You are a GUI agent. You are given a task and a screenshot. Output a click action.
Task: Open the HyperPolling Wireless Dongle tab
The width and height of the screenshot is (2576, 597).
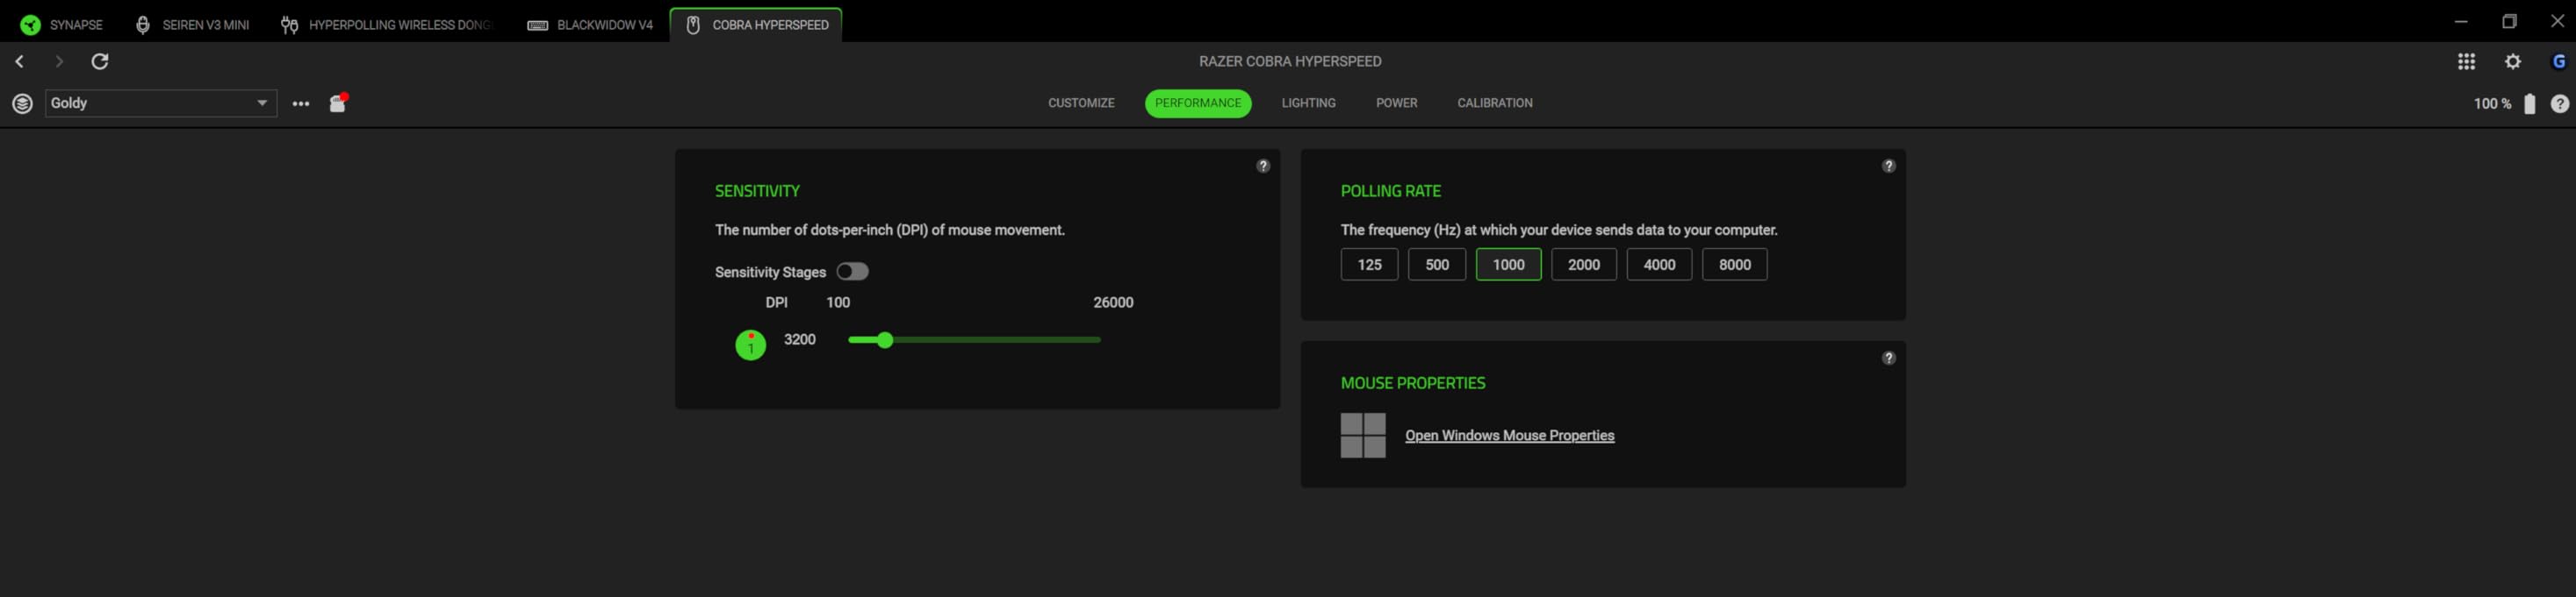[387, 25]
